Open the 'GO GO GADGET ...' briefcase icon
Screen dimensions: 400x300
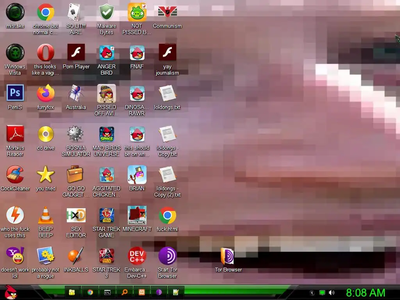pyautogui.click(x=75, y=175)
